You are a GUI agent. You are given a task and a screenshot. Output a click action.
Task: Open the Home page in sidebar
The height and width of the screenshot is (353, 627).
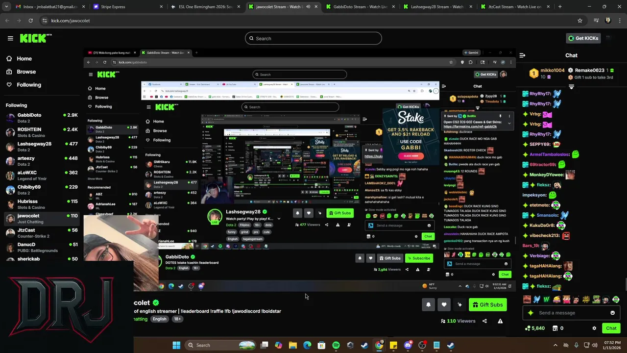pyautogui.click(x=19, y=58)
